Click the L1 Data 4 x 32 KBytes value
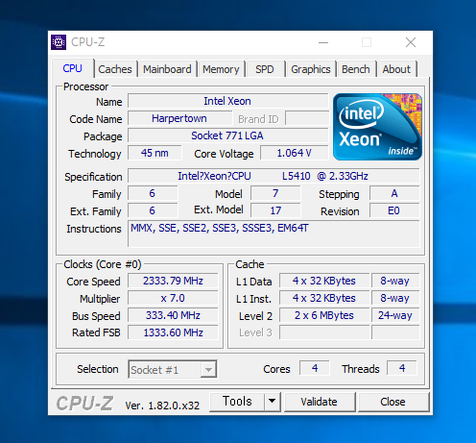The image size is (476, 443). tap(324, 281)
